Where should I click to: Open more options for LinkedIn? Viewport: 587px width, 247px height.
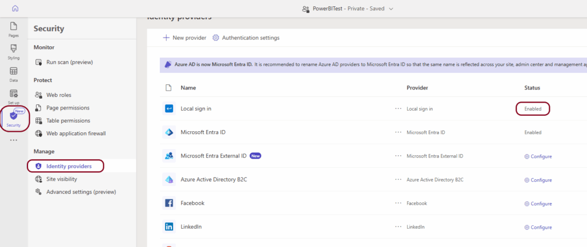[x=398, y=227]
